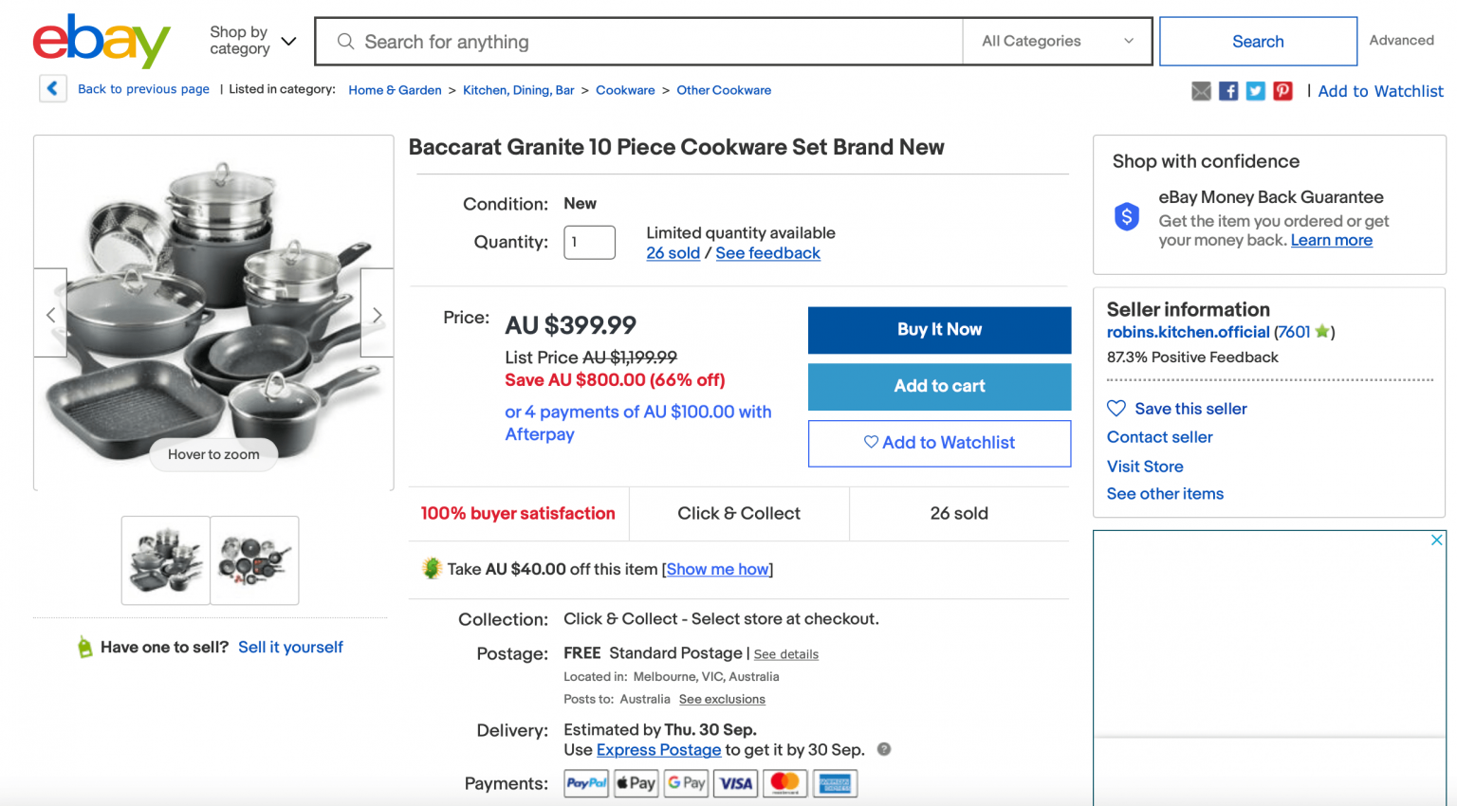Click the eBay logo

pos(101,40)
